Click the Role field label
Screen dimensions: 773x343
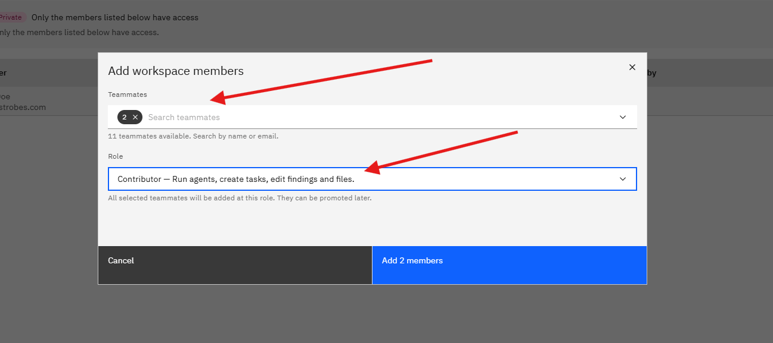pyautogui.click(x=116, y=156)
